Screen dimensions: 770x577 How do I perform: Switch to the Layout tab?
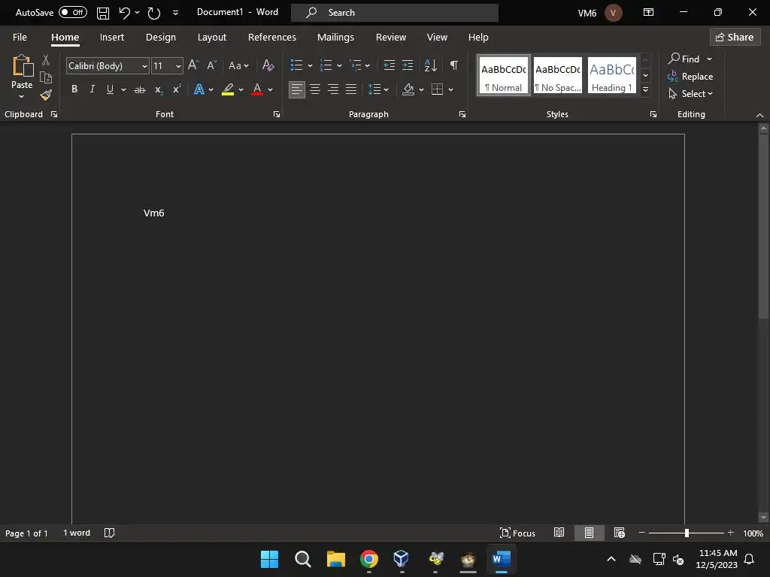[211, 38]
